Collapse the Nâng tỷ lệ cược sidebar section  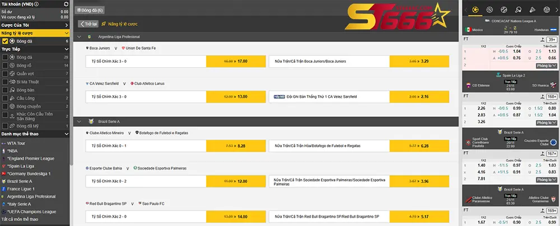click(x=67, y=33)
